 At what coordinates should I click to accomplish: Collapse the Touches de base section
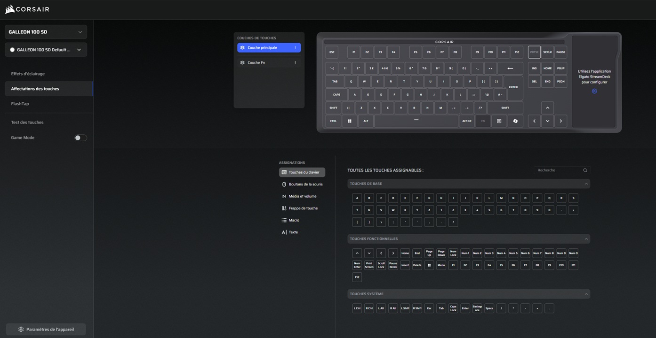[586, 184]
